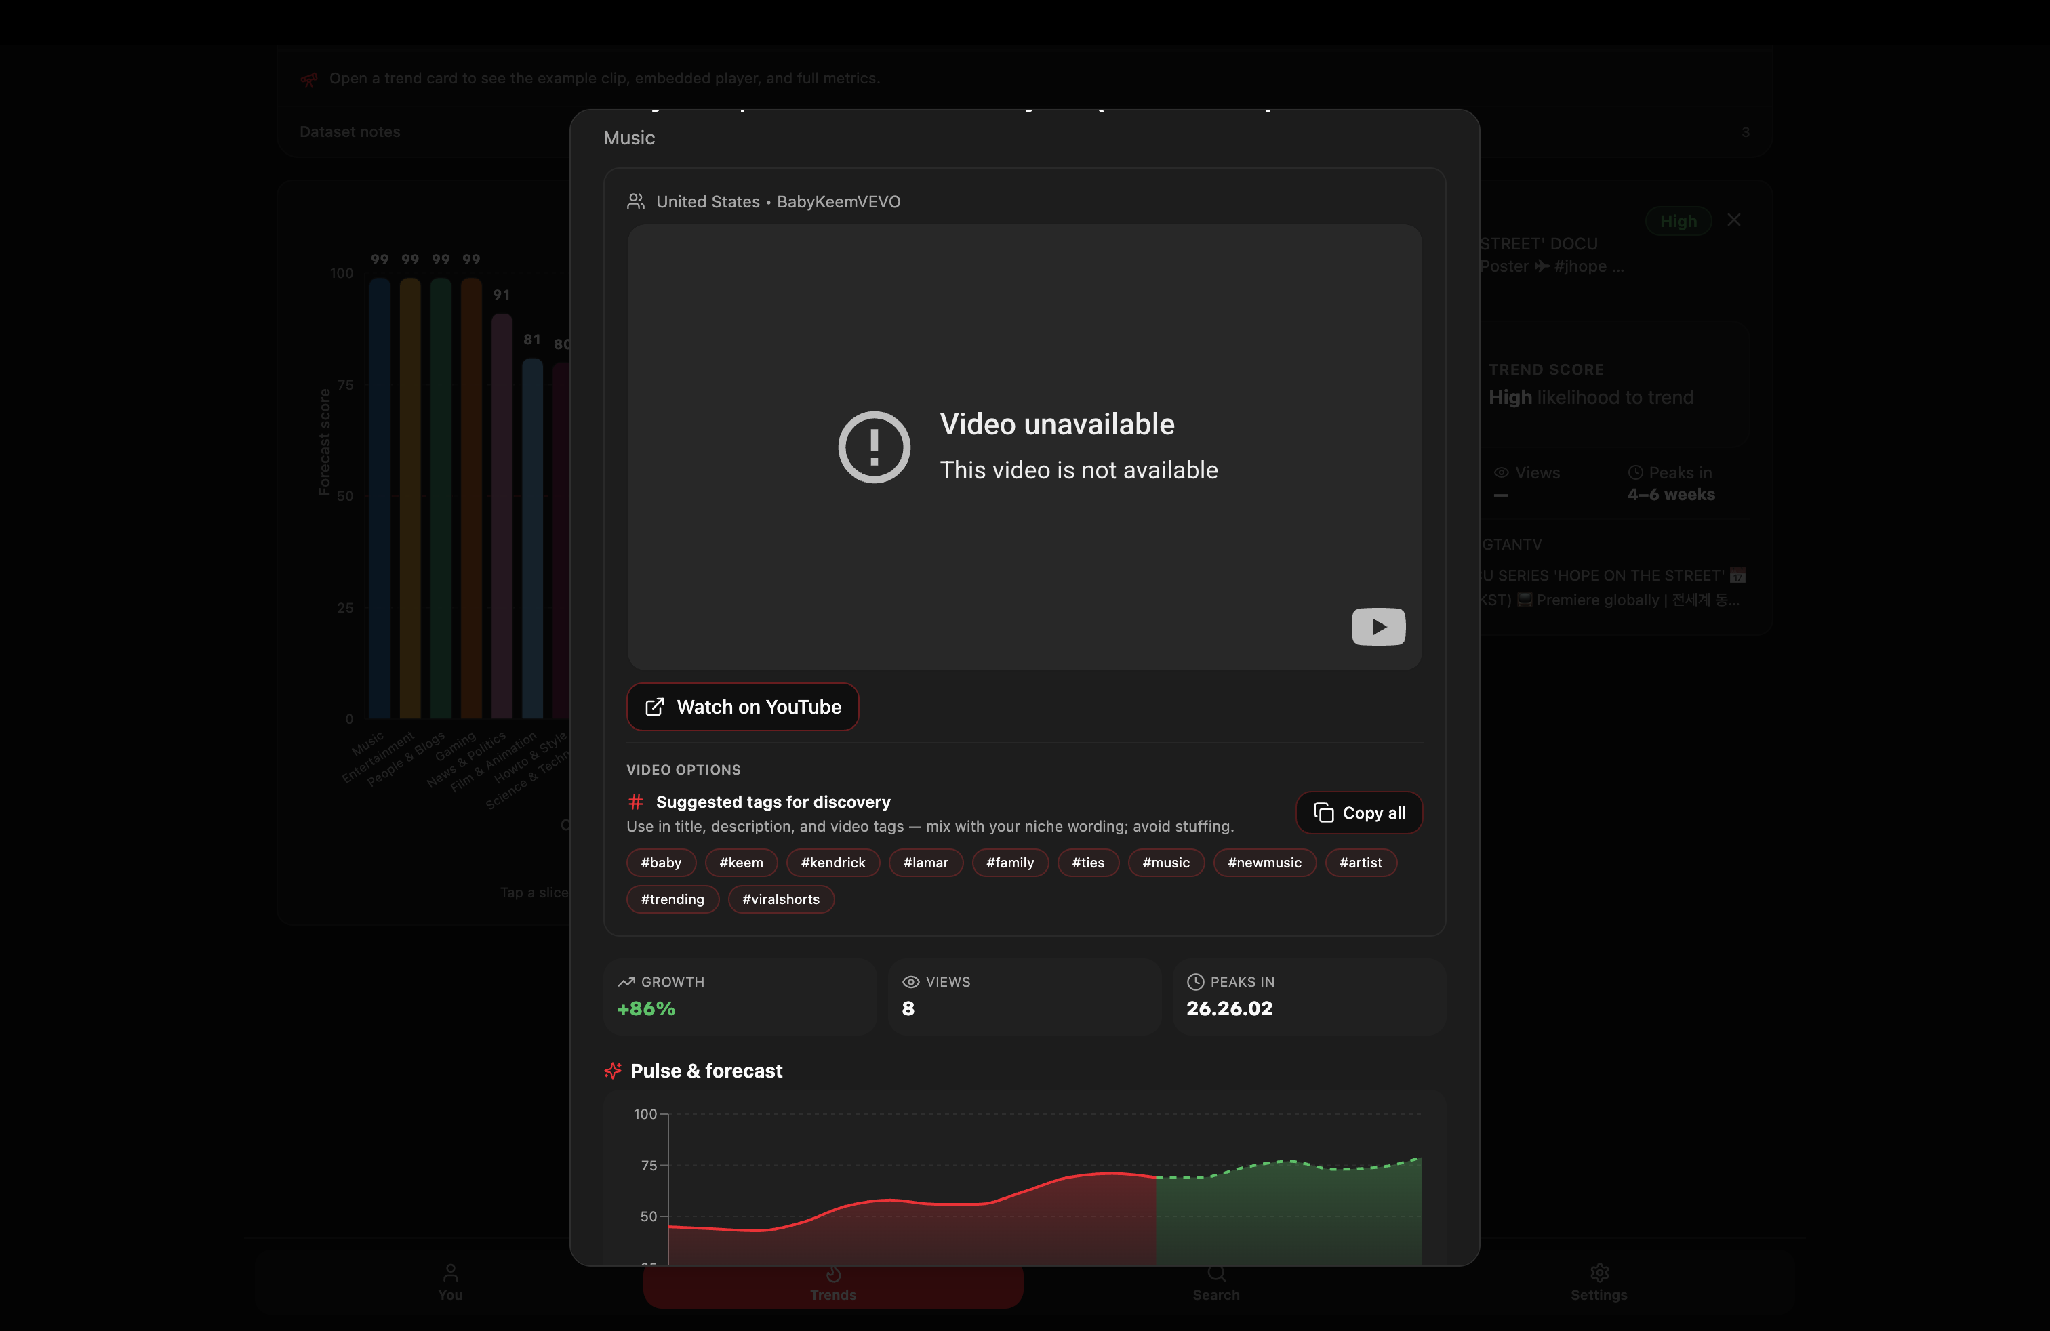The image size is (2050, 1331).
Task: Click the bar labeled 91 in the background chart
Action: coord(501,515)
